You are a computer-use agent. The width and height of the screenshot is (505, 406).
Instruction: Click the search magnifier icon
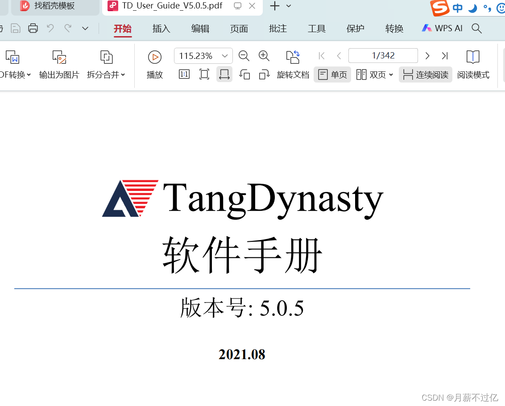click(476, 29)
